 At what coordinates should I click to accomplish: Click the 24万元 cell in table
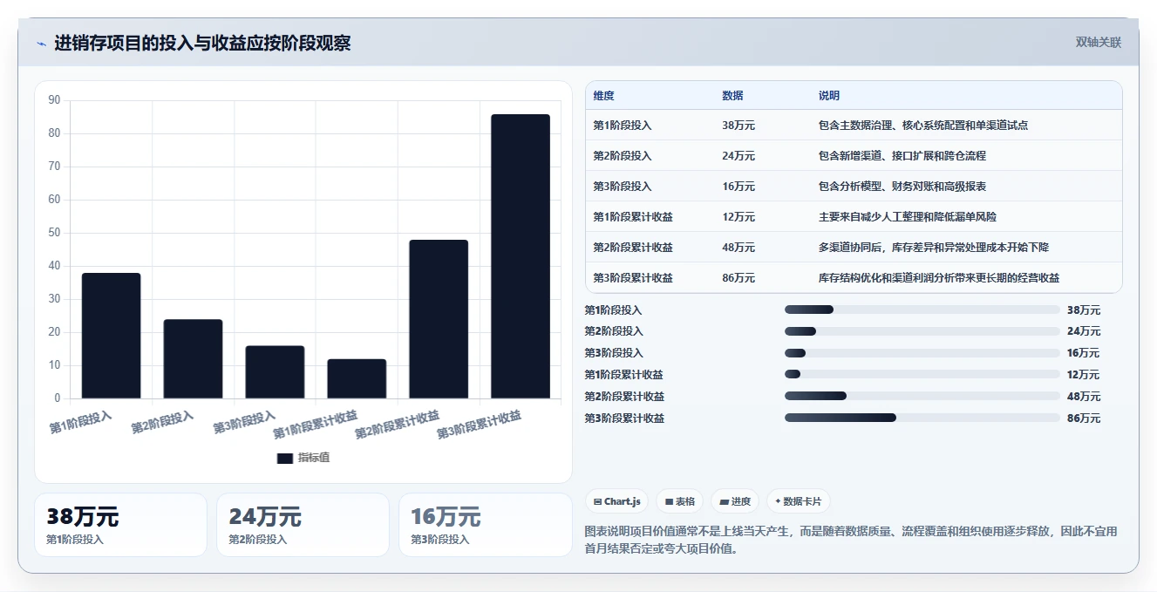(x=738, y=156)
